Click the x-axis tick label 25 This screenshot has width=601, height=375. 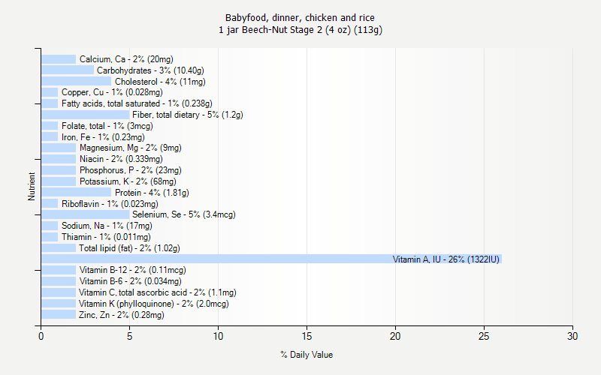tap(484, 336)
